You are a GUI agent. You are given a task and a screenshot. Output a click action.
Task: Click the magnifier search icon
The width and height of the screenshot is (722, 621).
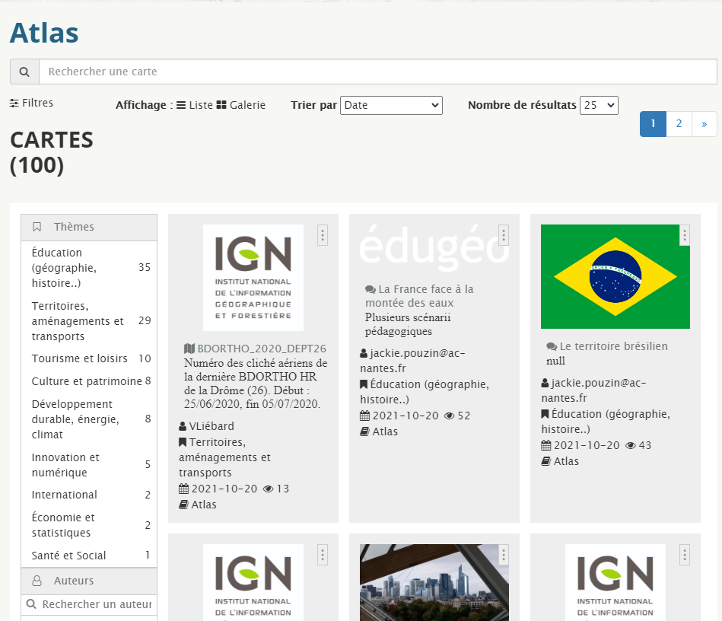pos(24,72)
